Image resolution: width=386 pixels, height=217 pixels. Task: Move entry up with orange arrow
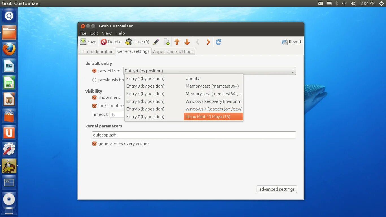click(x=177, y=42)
